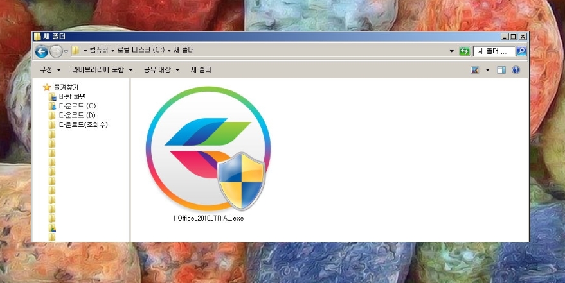Click 새 폴더 toolbar button

point(201,70)
